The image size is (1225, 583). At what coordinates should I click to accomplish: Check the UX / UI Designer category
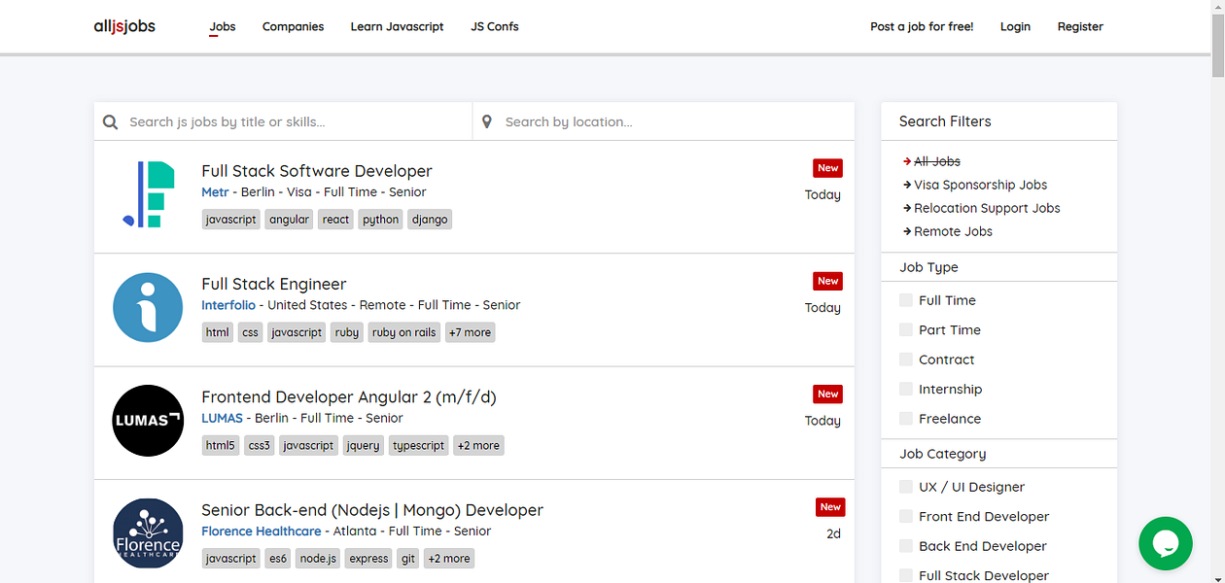906,487
